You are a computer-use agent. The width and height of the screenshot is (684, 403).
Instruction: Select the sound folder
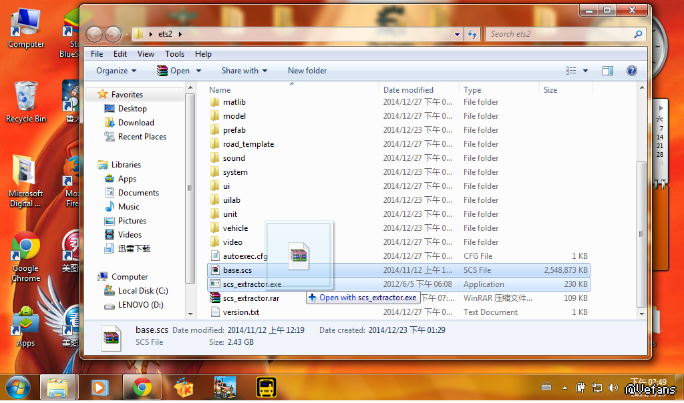click(x=234, y=157)
